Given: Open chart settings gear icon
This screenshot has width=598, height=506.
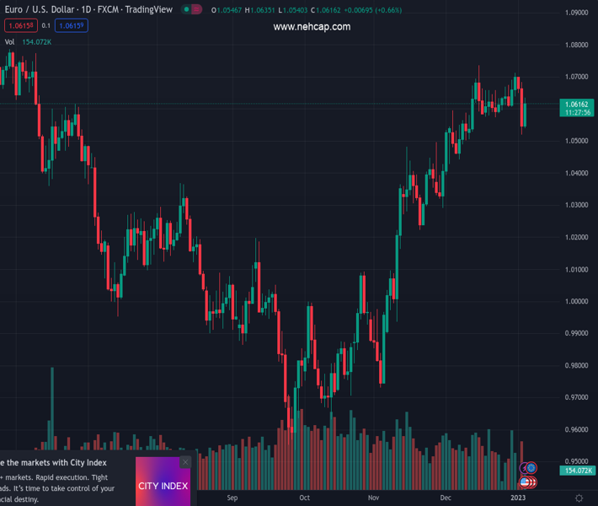Looking at the screenshot, I should 579,498.
